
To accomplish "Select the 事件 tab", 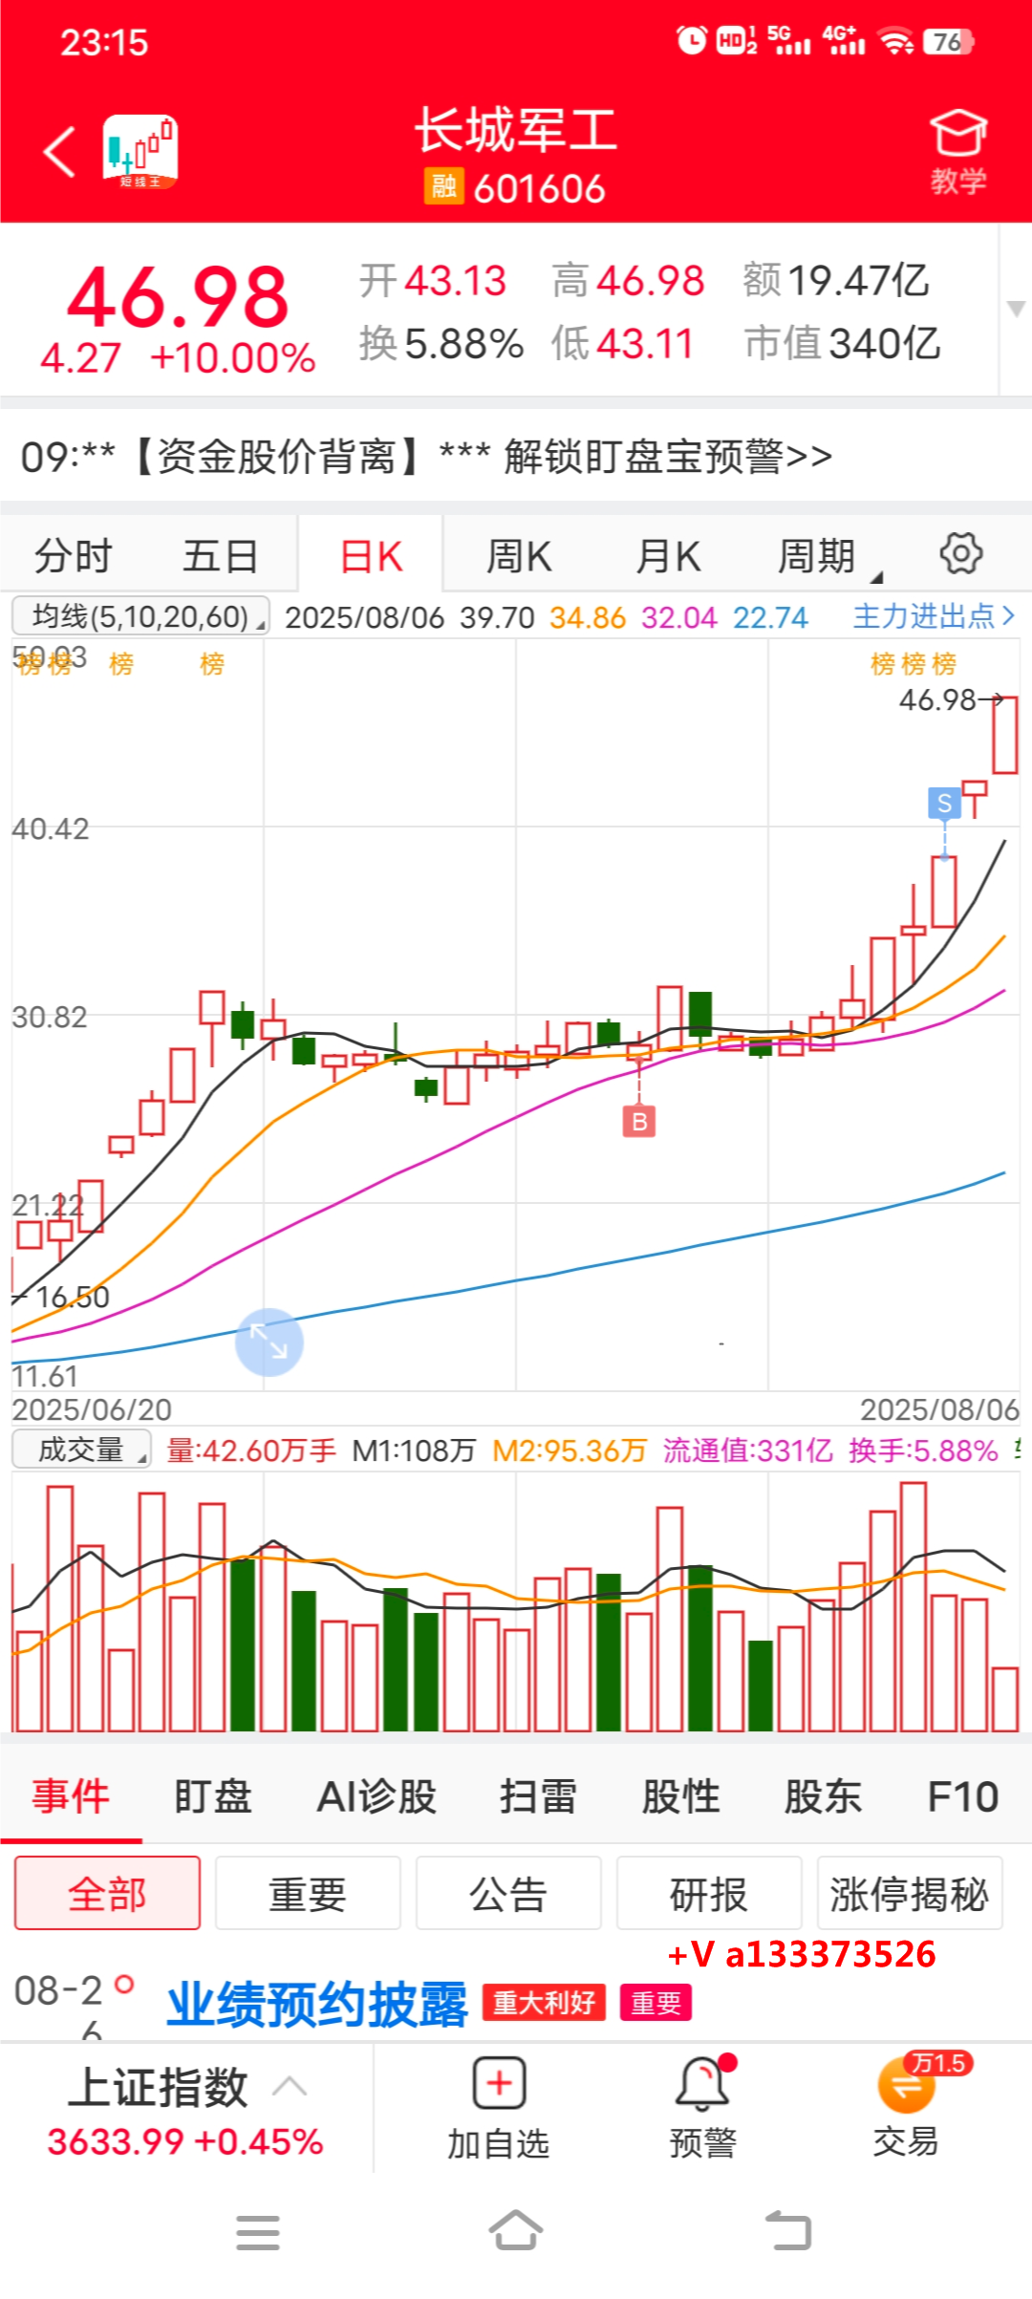I will point(71,1796).
